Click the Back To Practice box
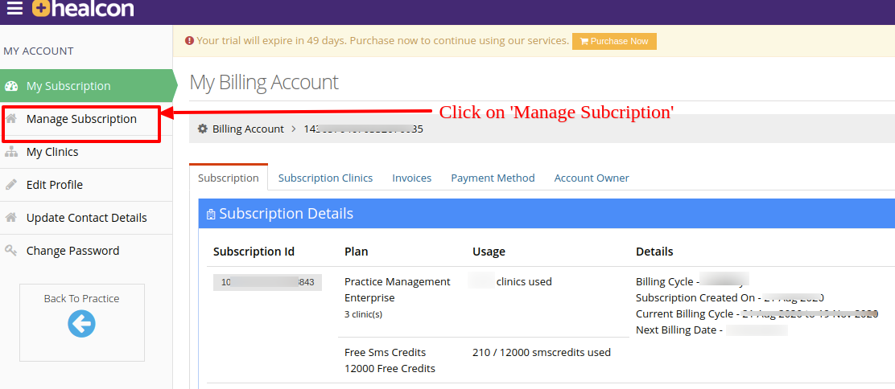The width and height of the screenshot is (895, 389). (x=82, y=323)
